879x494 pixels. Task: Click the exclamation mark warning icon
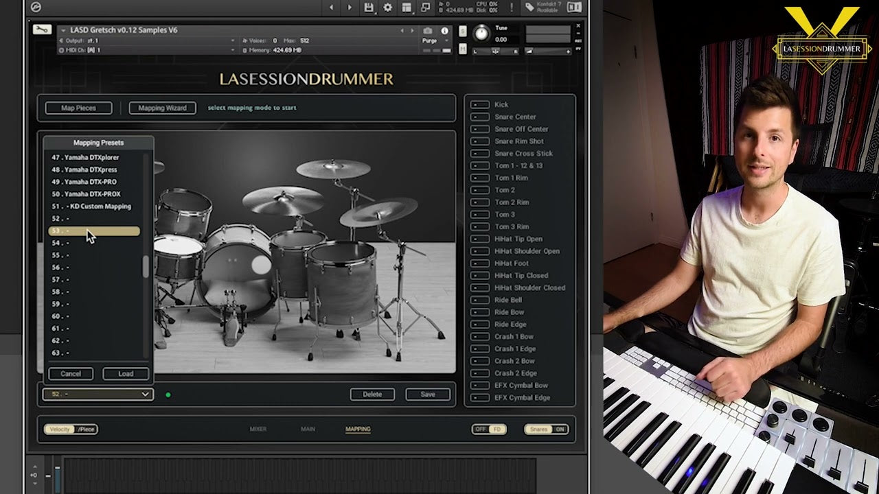pyautogui.click(x=511, y=8)
